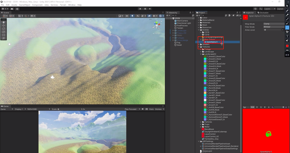This screenshot has width=290, height=153.
Task: Toggle scene lighting button
Action: [x=132, y=16]
